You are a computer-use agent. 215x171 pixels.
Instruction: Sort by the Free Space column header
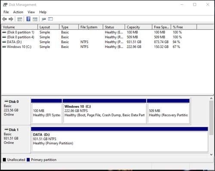162,27
